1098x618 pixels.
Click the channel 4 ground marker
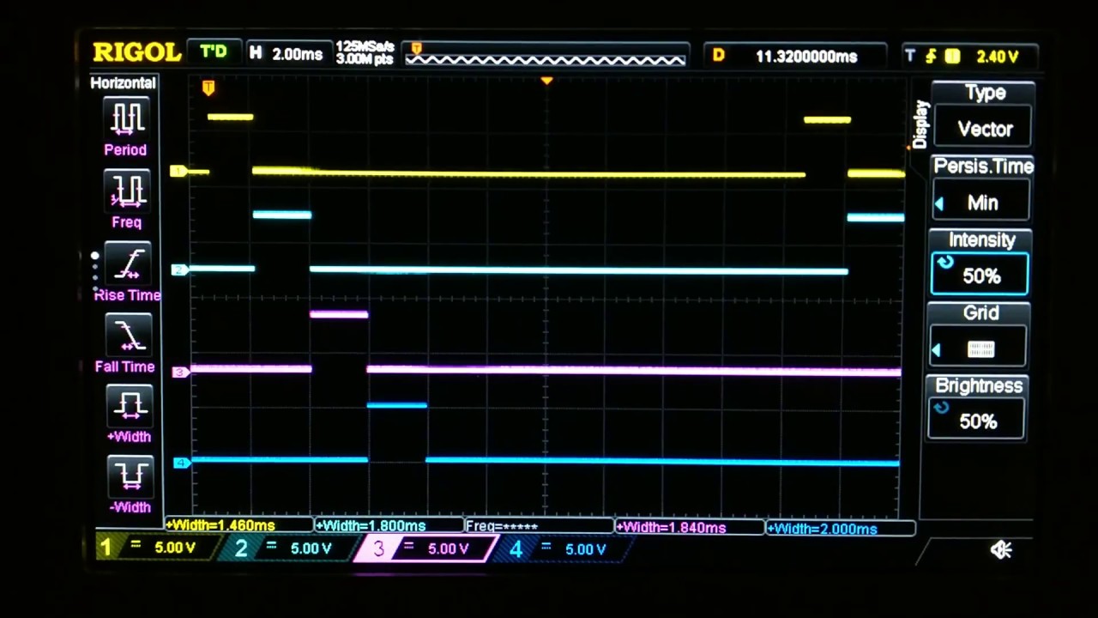coord(181,463)
